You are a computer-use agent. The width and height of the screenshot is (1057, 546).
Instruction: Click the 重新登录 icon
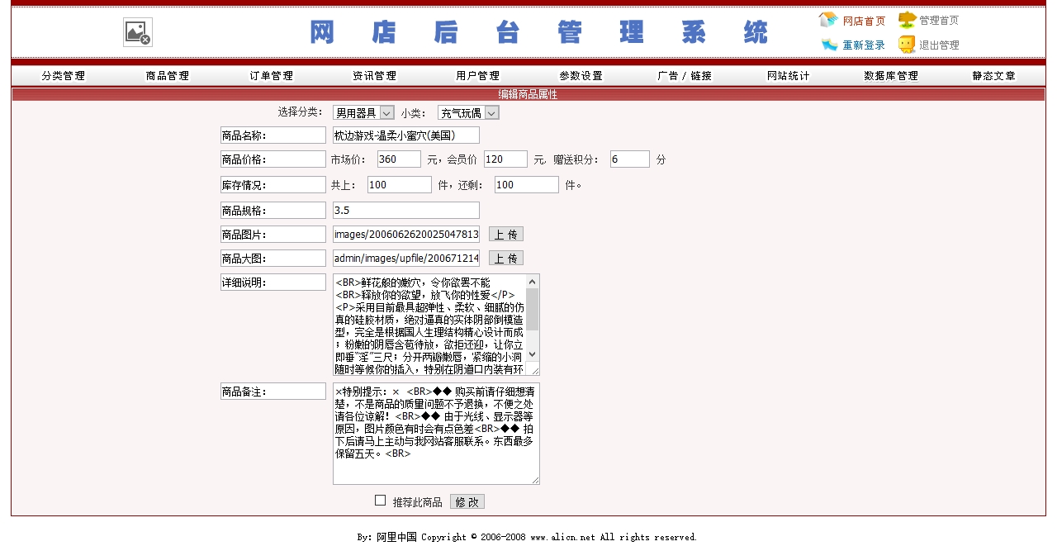tap(829, 45)
